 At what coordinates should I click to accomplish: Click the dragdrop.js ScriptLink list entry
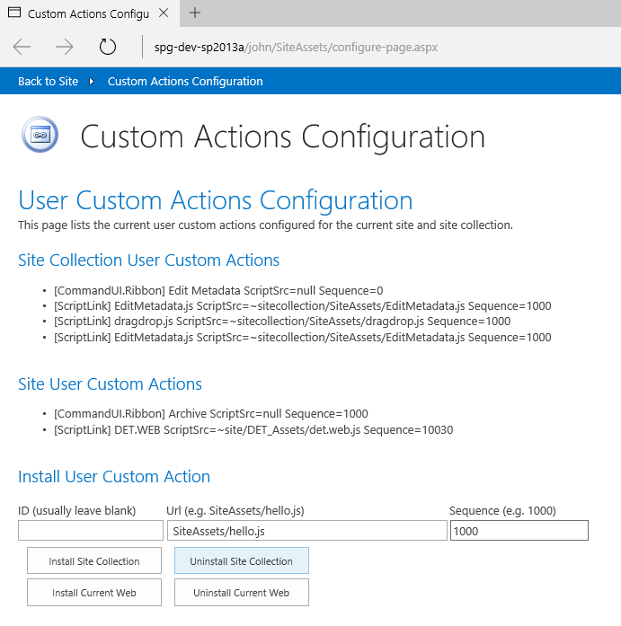tap(282, 322)
